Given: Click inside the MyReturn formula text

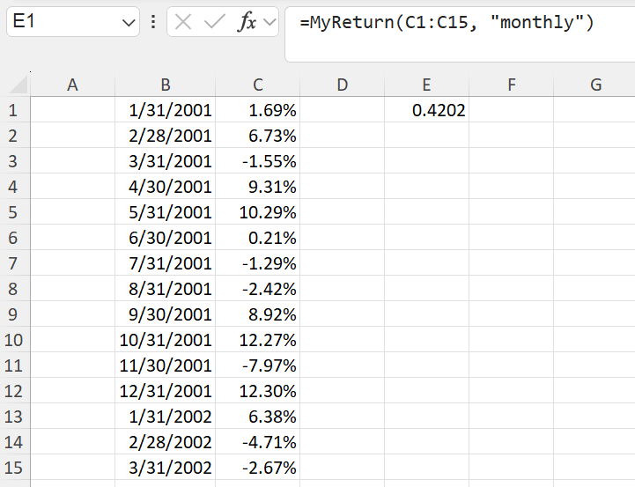Looking at the screenshot, I should pos(447,23).
